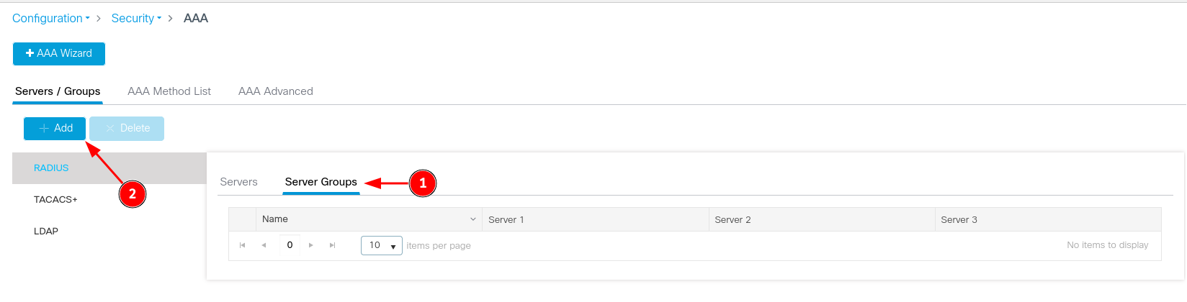
Task: Open the items per page dropdown
Action: pos(382,245)
